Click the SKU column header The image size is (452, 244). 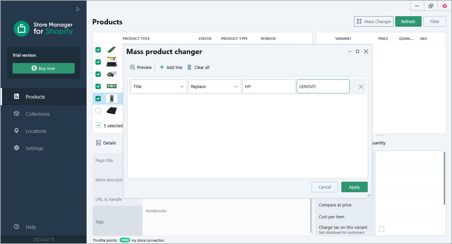pyautogui.click(x=423, y=39)
